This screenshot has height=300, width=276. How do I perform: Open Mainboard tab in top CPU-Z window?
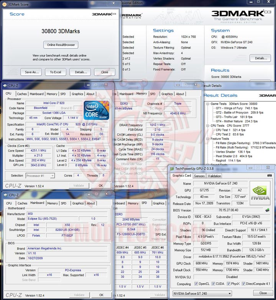pos(36,94)
